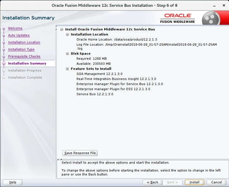Click the Installation Location step bullet icon
229x187 pixels.
(4, 42)
